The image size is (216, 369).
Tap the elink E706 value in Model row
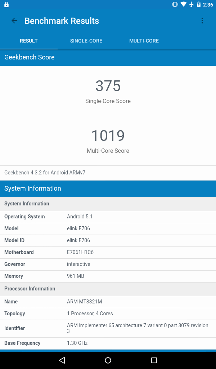coord(78,228)
